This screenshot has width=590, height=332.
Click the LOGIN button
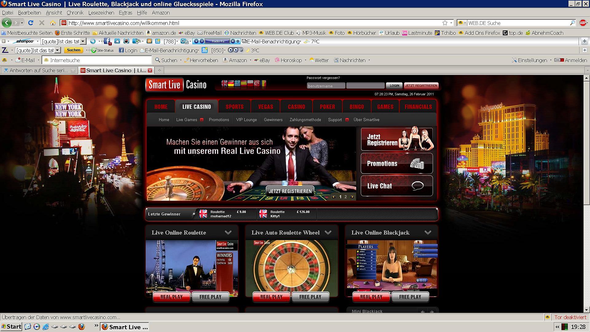394,85
